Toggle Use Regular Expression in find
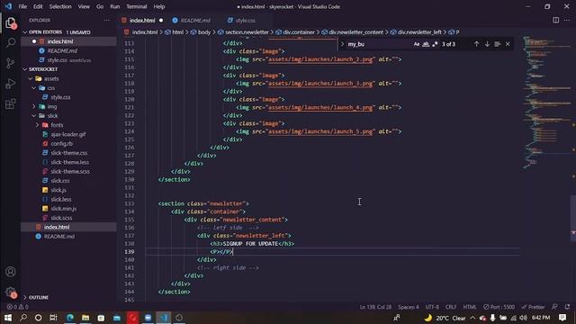 [435, 44]
